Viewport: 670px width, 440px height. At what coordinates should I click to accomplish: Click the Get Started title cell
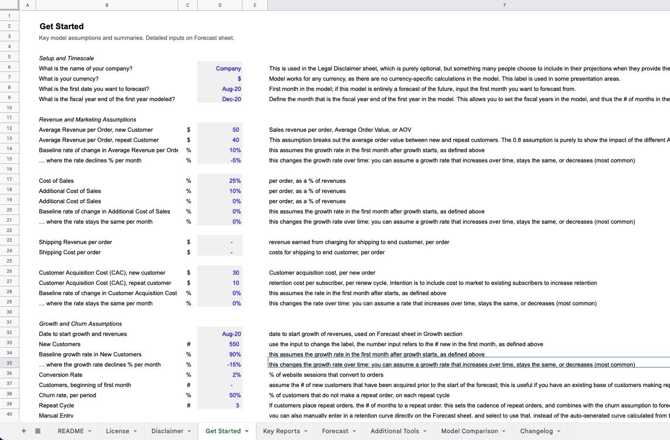click(x=61, y=26)
